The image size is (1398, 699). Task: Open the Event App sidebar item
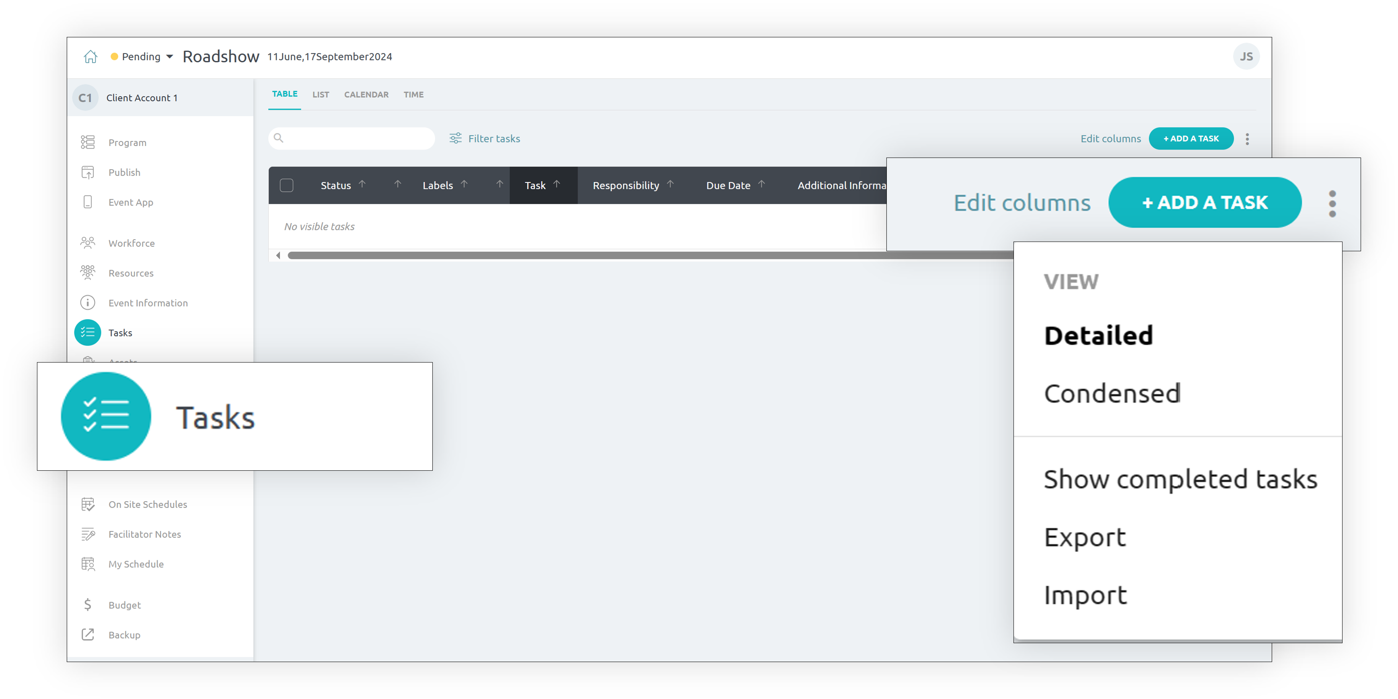click(130, 202)
